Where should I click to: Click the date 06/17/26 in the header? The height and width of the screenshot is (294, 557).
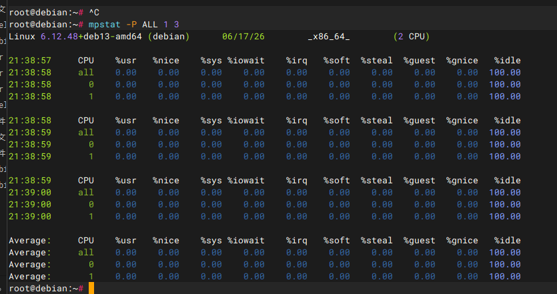243,37
